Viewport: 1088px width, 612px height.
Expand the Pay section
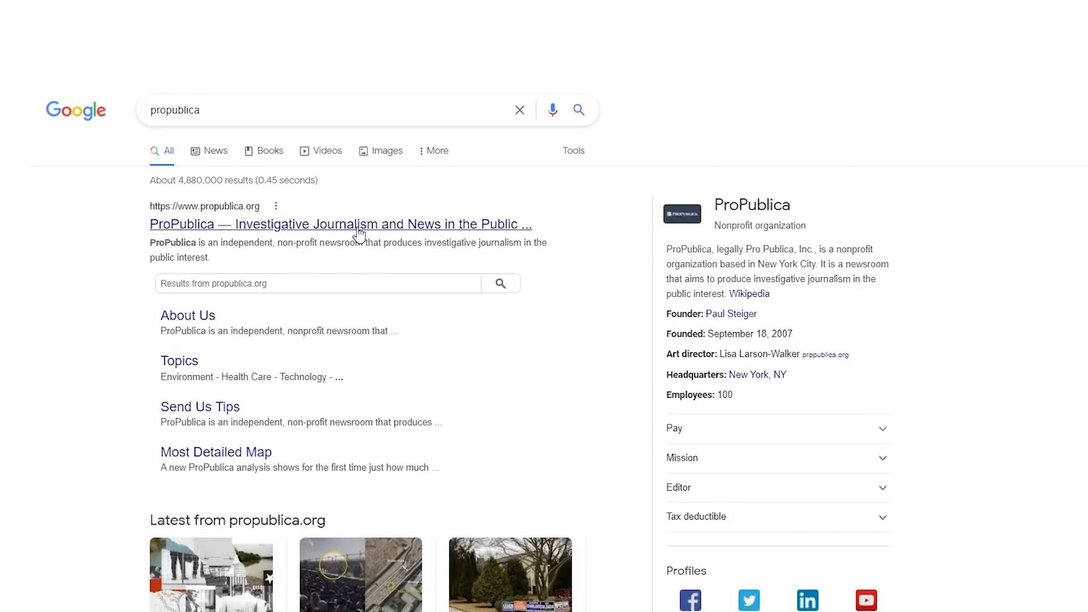777,428
